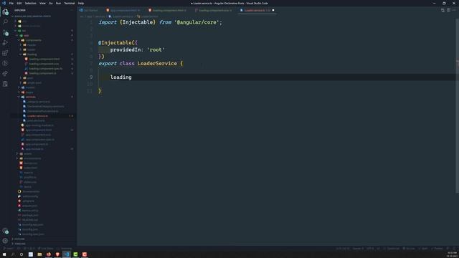
Task: Open loading.component.ts in the tree
Action: tap(42, 73)
